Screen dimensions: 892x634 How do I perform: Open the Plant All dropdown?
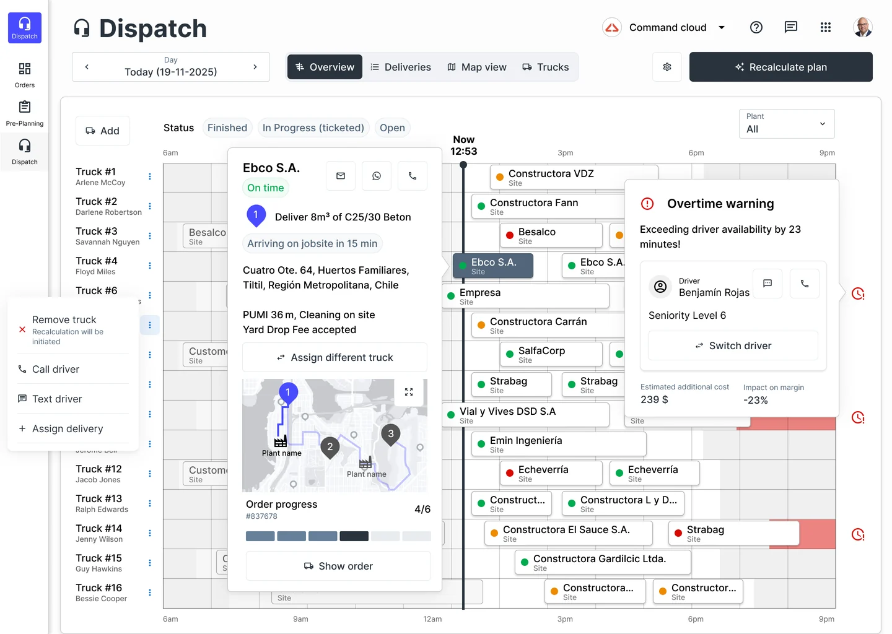[x=787, y=124]
